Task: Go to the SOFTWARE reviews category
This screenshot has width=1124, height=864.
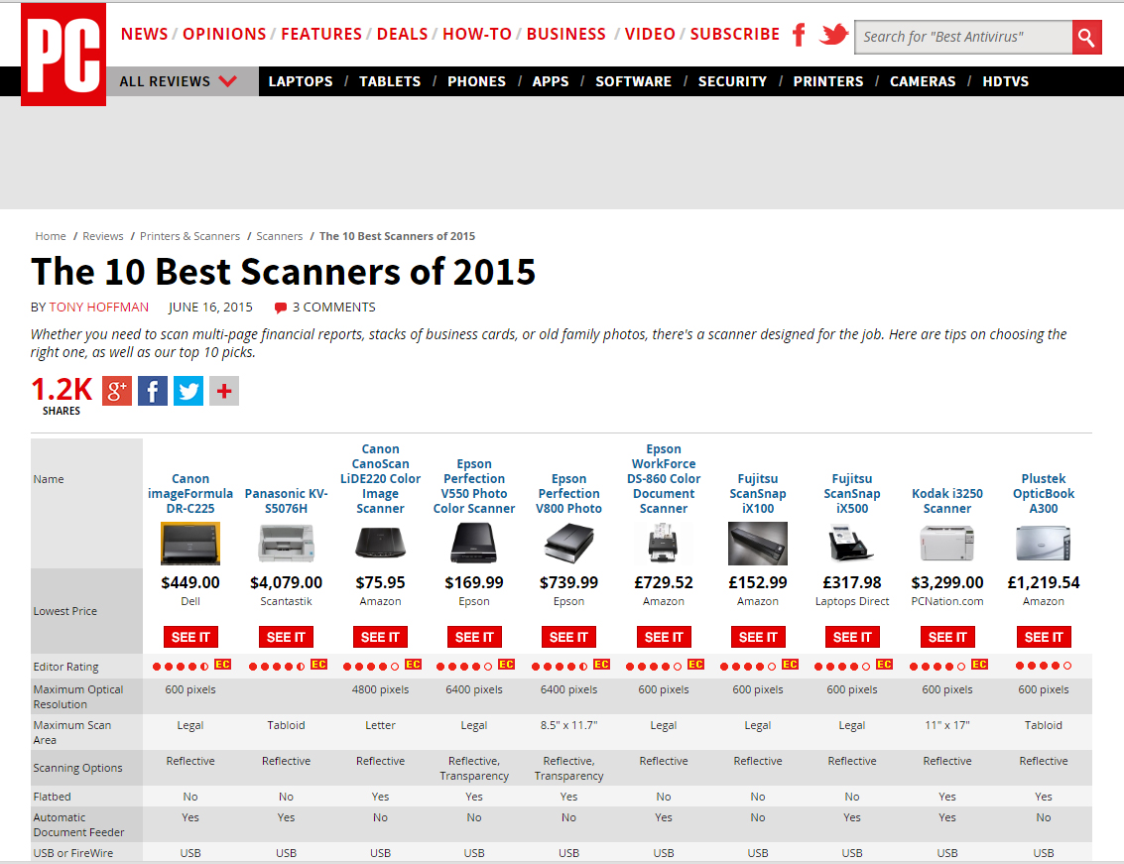Action: click(x=634, y=81)
